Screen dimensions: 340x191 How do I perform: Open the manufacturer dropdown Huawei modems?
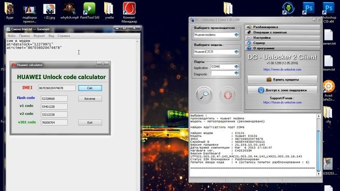236,35
